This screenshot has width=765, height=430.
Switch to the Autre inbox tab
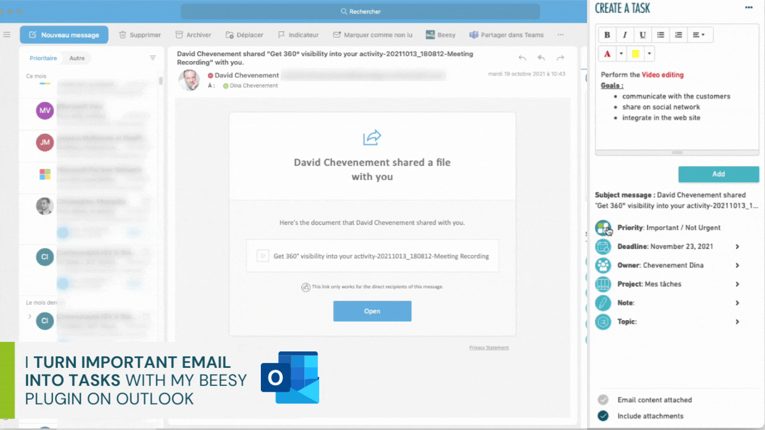pos(77,58)
